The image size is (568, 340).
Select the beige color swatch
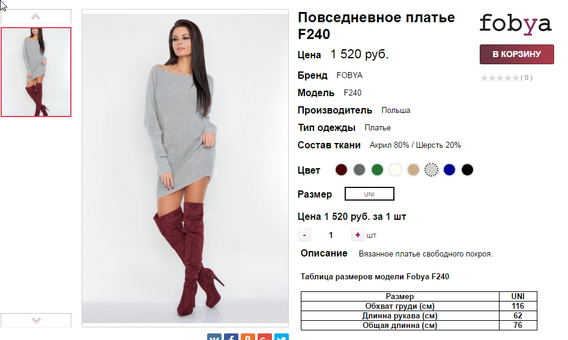[x=413, y=169]
